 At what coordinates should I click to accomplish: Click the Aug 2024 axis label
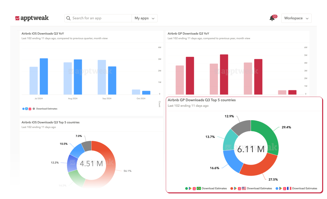pyautogui.click(x=73, y=98)
